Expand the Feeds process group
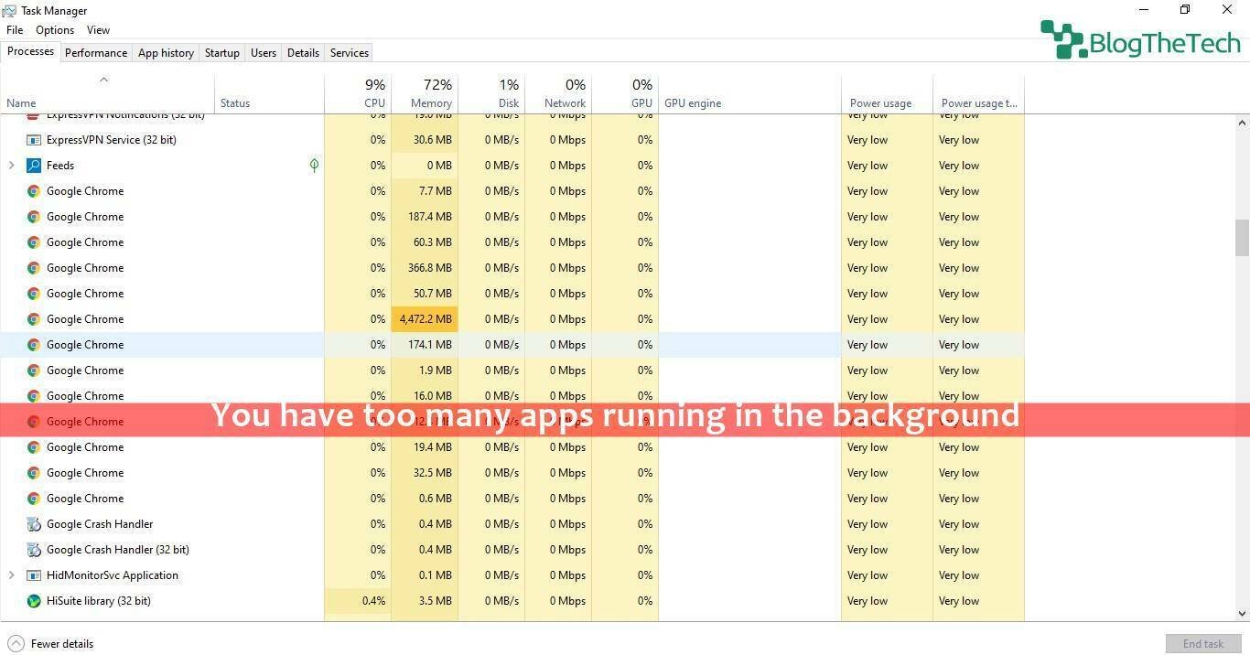 click(x=11, y=166)
